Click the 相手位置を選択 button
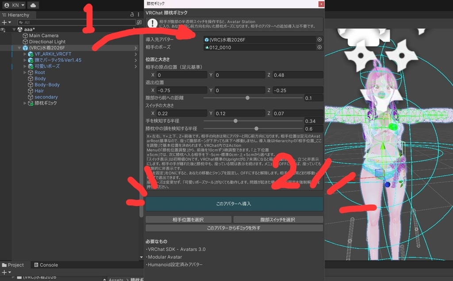 (x=188, y=220)
